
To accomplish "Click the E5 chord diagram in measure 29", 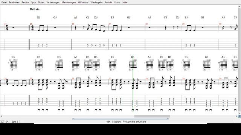I will click(x=186, y=64).
